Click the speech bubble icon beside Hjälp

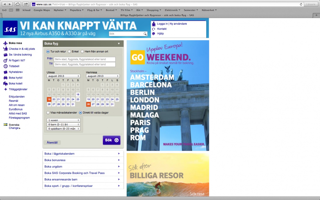[154, 34]
